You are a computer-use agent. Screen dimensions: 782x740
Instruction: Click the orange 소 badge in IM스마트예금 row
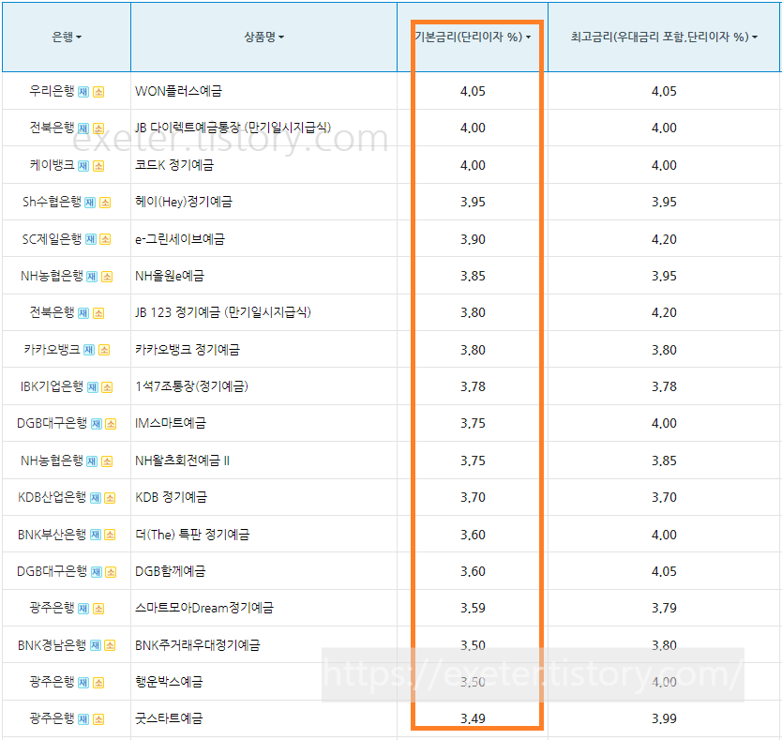pyautogui.click(x=111, y=424)
